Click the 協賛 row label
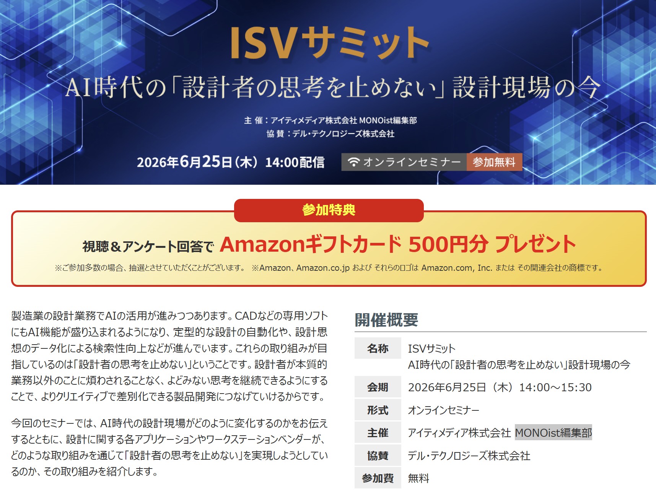 pos(378,456)
